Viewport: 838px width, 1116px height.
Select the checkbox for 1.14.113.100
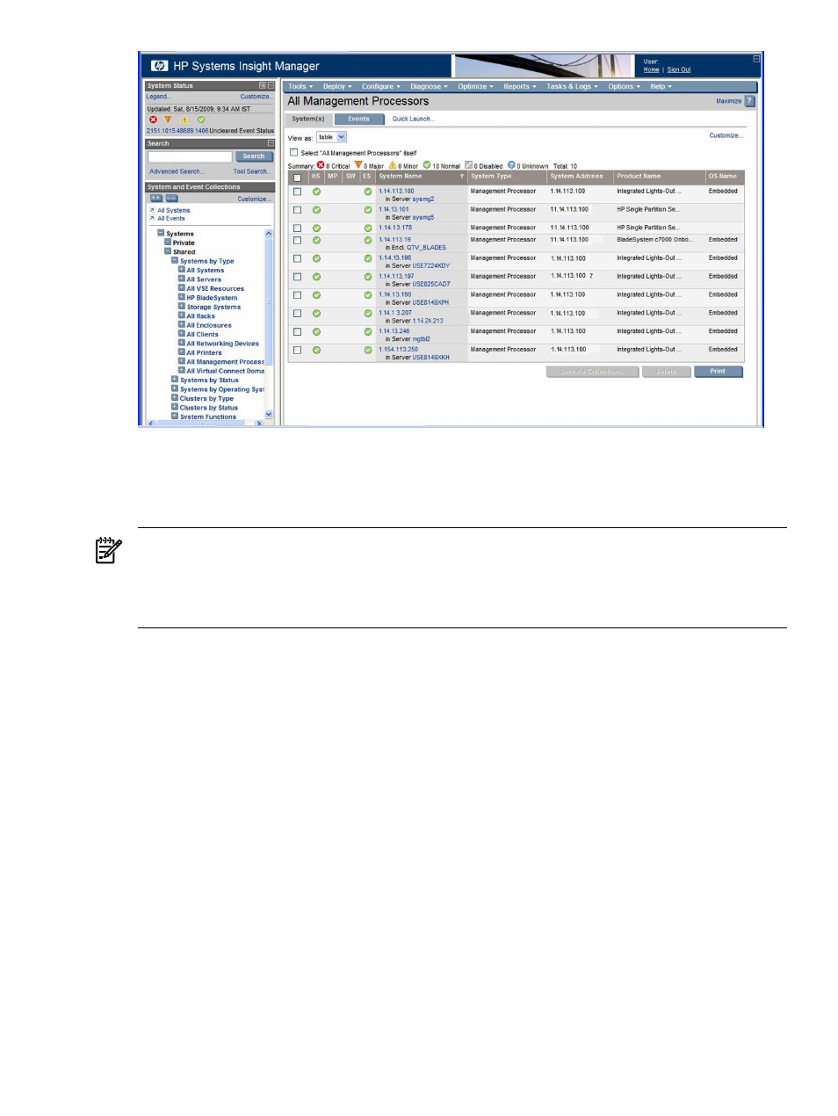coord(297,192)
